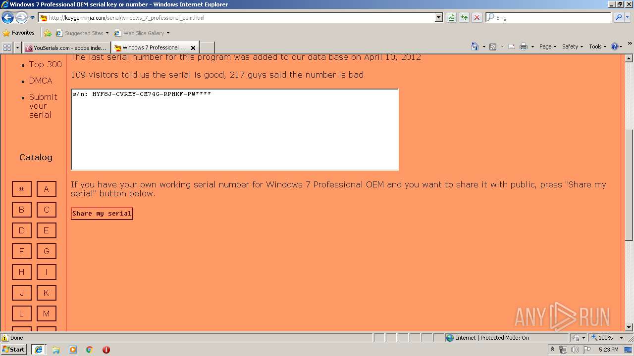Open Web Slice Gallery in favorites bar
The image size is (634, 356).
click(x=142, y=33)
